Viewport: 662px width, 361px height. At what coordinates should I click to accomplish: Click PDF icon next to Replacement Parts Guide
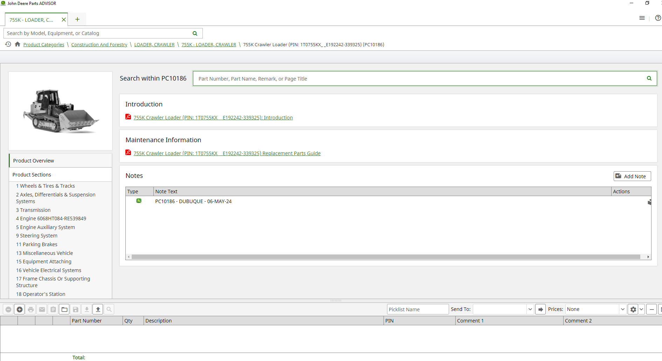click(x=128, y=153)
